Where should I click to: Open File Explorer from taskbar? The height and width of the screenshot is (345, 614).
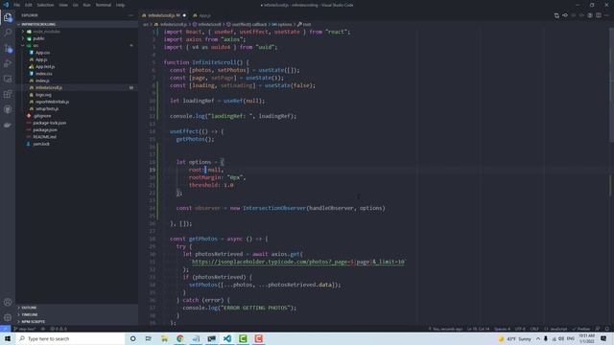point(164,338)
